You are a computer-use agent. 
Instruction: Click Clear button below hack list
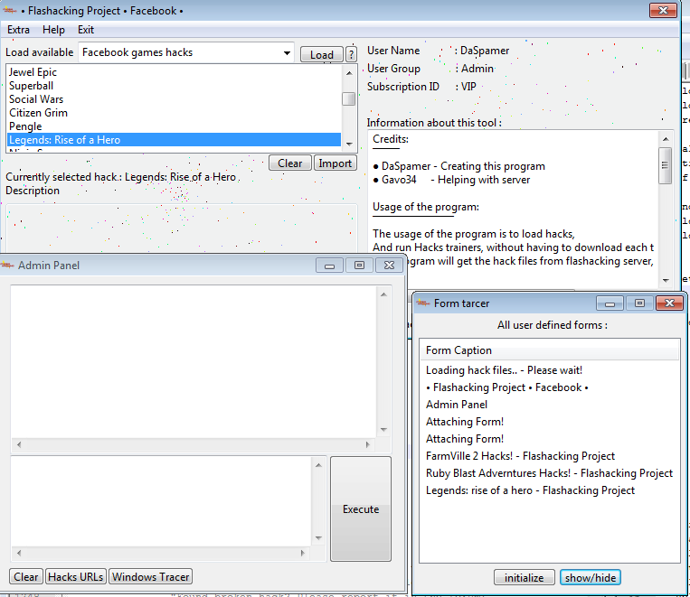(x=290, y=163)
